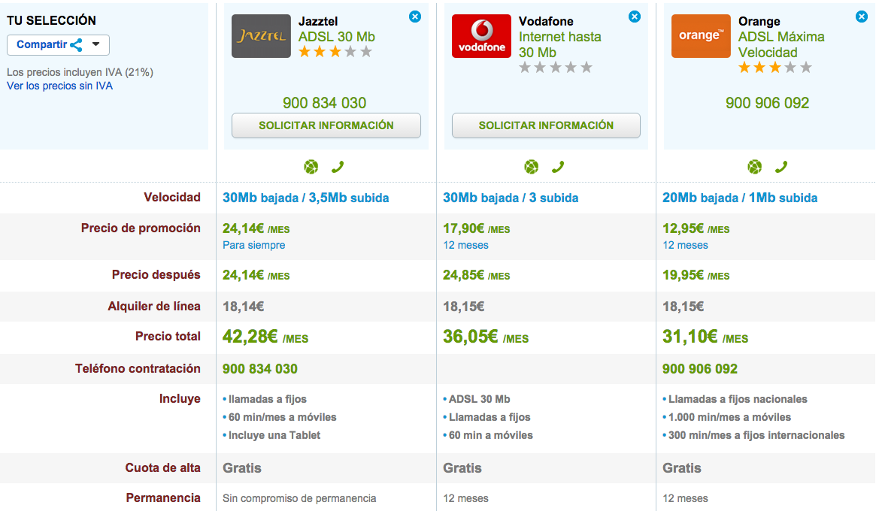Open the Jazztel ADSL 30 Mb plan link
The height and width of the screenshot is (511, 876).
click(336, 37)
